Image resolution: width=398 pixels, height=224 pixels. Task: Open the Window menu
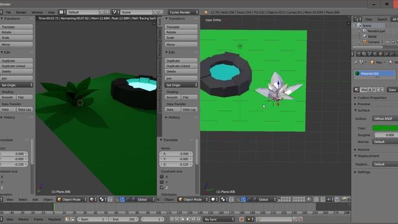(37, 12)
